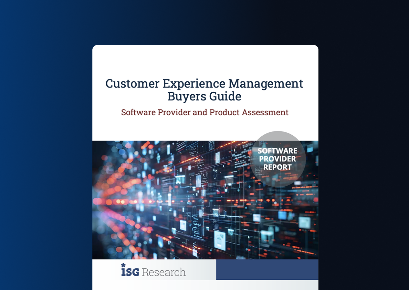409x290 pixels.
Task: Click the anchor symbol in the cover image
Action: (x=215, y=173)
